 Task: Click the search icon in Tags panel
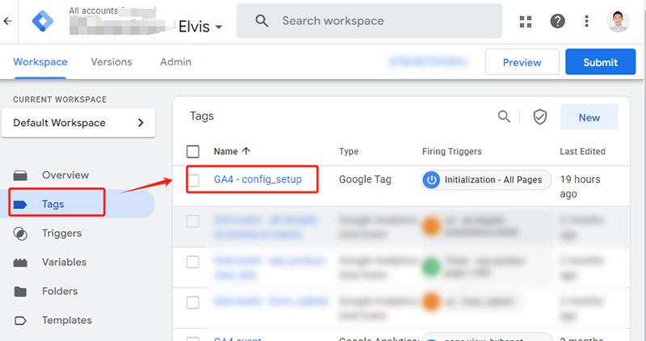(504, 117)
